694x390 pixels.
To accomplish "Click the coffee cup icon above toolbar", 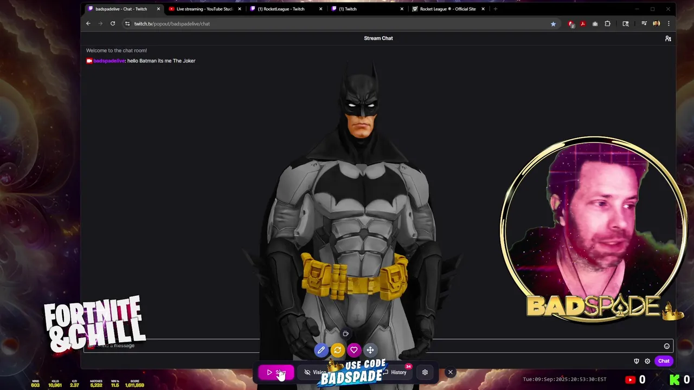I will click(x=345, y=334).
